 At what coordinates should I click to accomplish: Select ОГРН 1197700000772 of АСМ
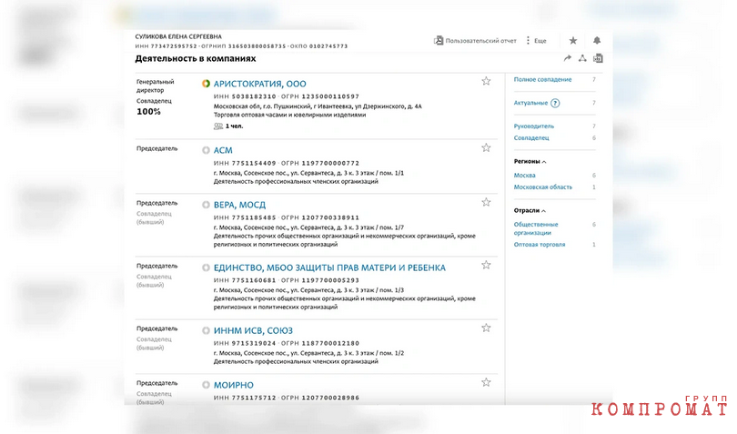tap(320, 163)
